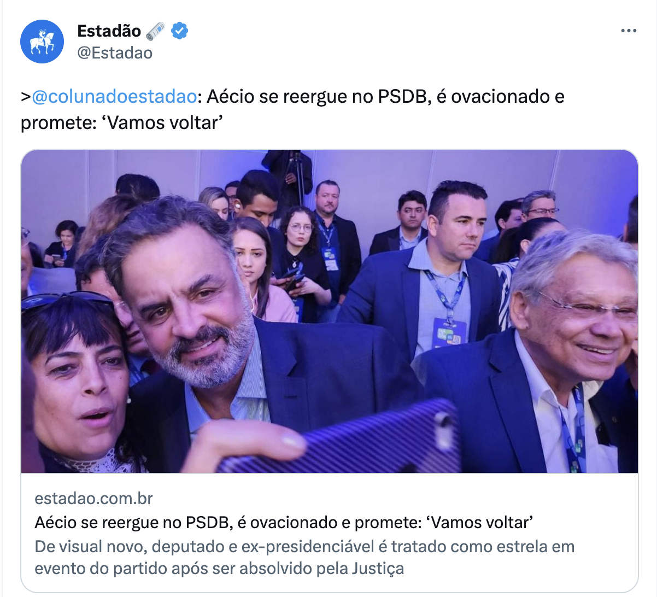
Task: Click the newspaper emoji beside Estadão
Action: (156, 31)
